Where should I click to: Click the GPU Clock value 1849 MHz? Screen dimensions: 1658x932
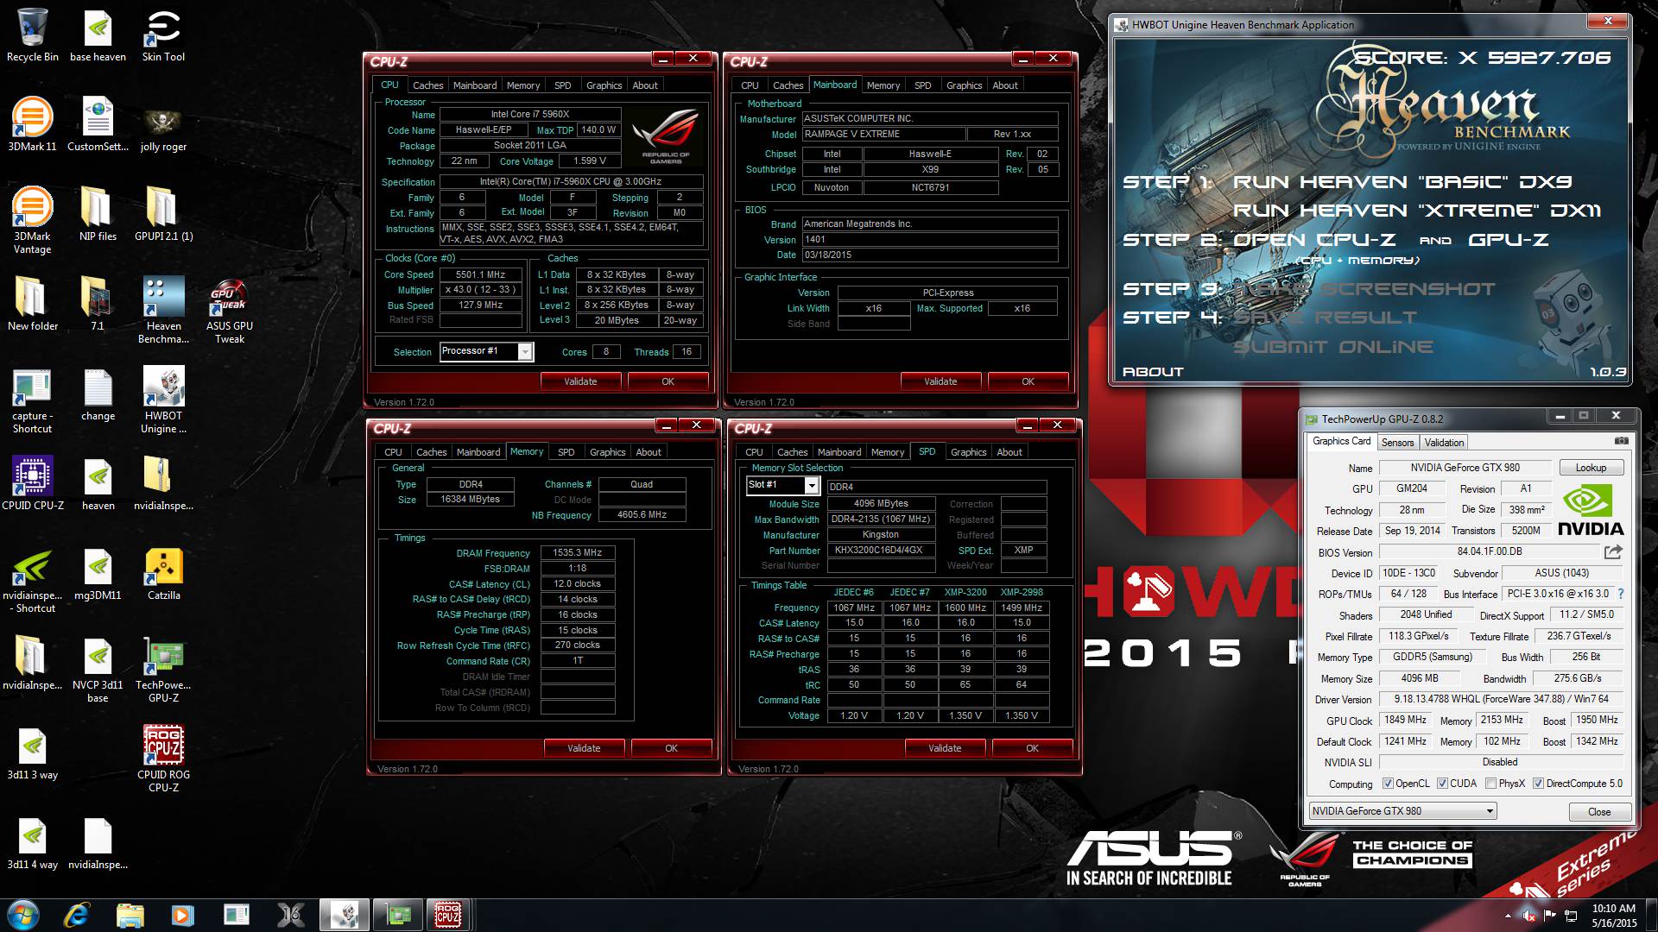pyautogui.click(x=1405, y=720)
